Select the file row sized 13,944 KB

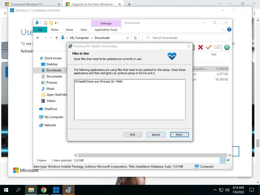[211, 69]
